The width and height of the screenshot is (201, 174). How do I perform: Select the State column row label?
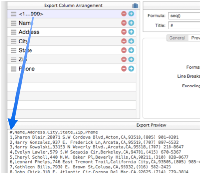click(25, 50)
